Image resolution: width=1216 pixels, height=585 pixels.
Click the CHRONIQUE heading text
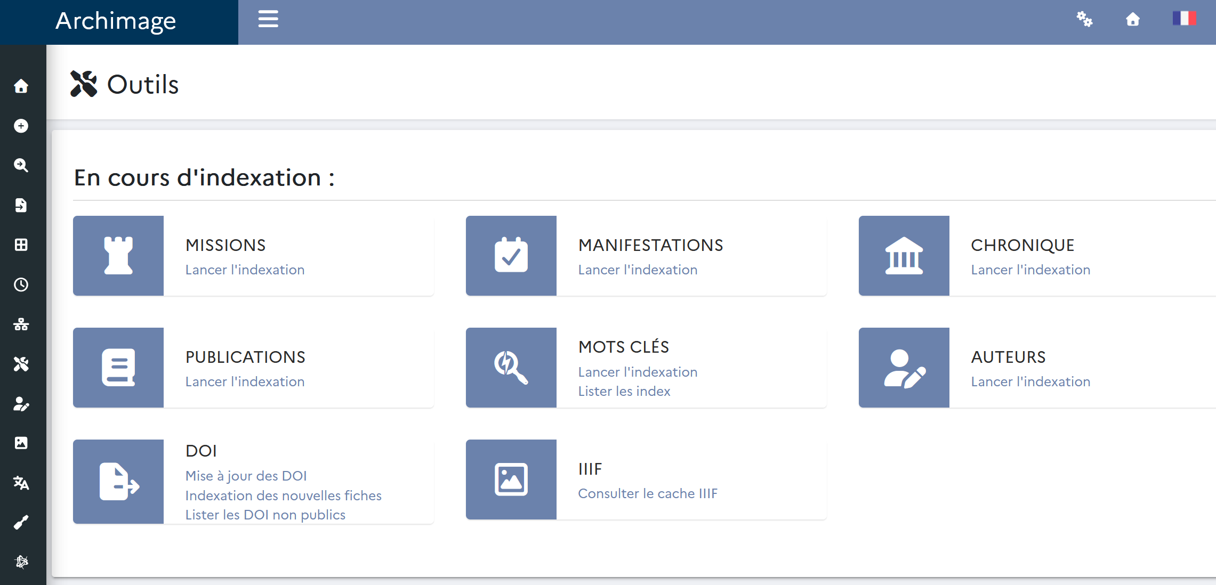(1022, 245)
